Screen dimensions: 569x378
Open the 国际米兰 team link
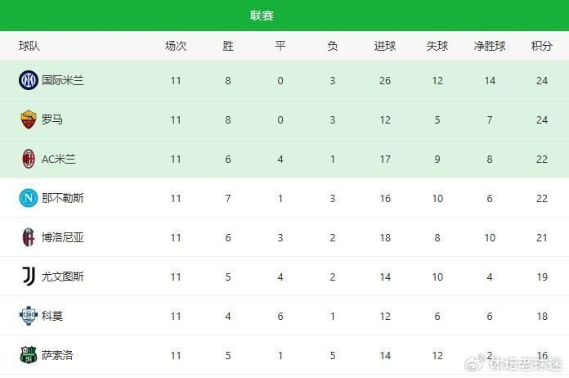(63, 80)
